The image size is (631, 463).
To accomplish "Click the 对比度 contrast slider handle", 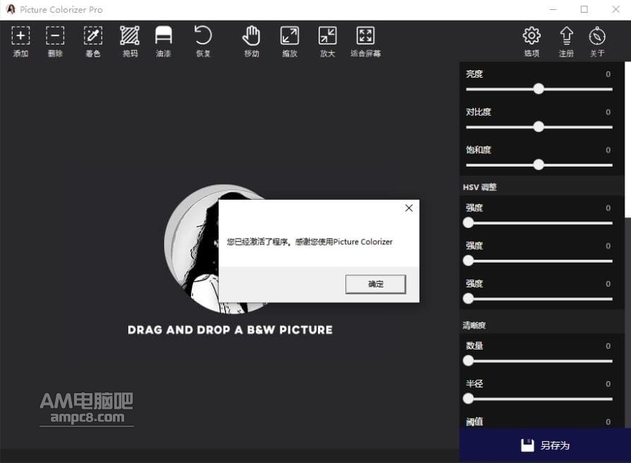I will pos(539,127).
